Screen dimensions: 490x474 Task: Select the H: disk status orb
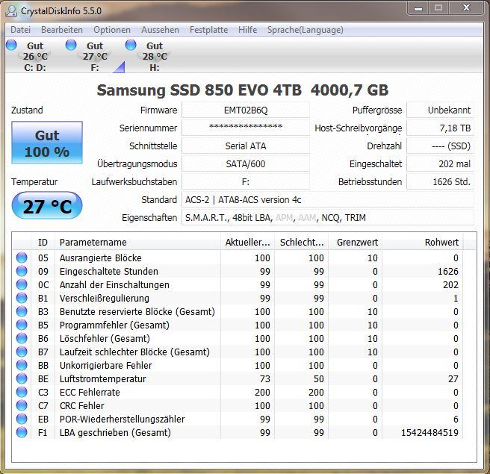point(131,45)
